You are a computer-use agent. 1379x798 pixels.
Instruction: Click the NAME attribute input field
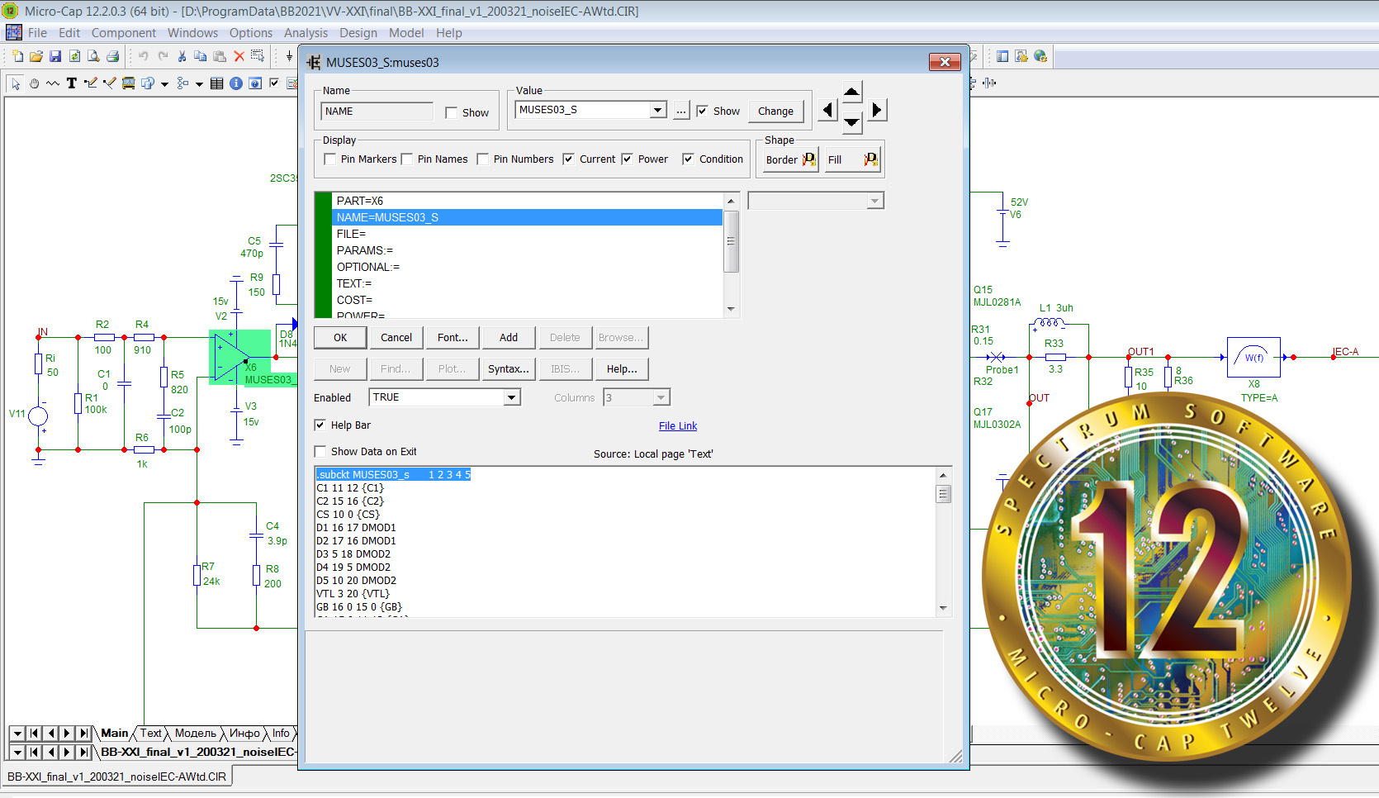(x=377, y=112)
